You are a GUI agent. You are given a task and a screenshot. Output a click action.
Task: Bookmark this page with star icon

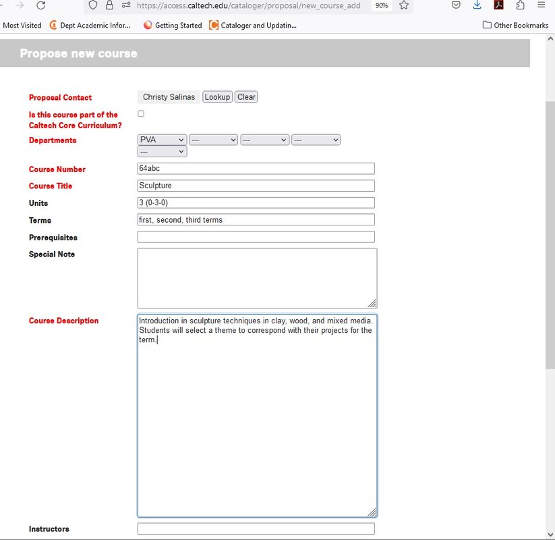point(404,5)
